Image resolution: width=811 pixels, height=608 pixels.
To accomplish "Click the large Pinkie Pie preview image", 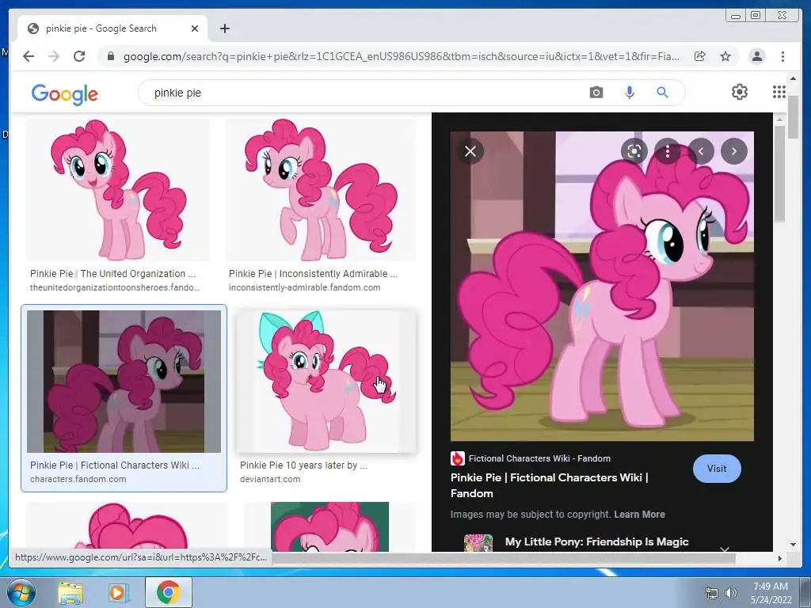I will pyautogui.click(x=602, y=286).
